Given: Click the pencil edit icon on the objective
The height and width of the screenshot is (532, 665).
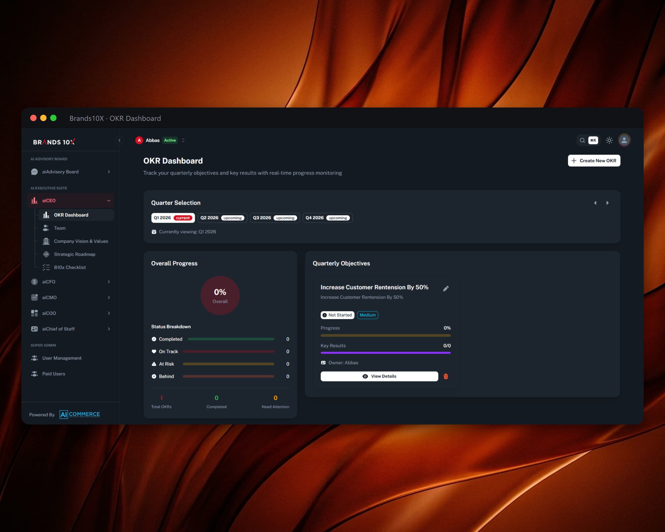Looking at the screenshot, I should [446, 288].
